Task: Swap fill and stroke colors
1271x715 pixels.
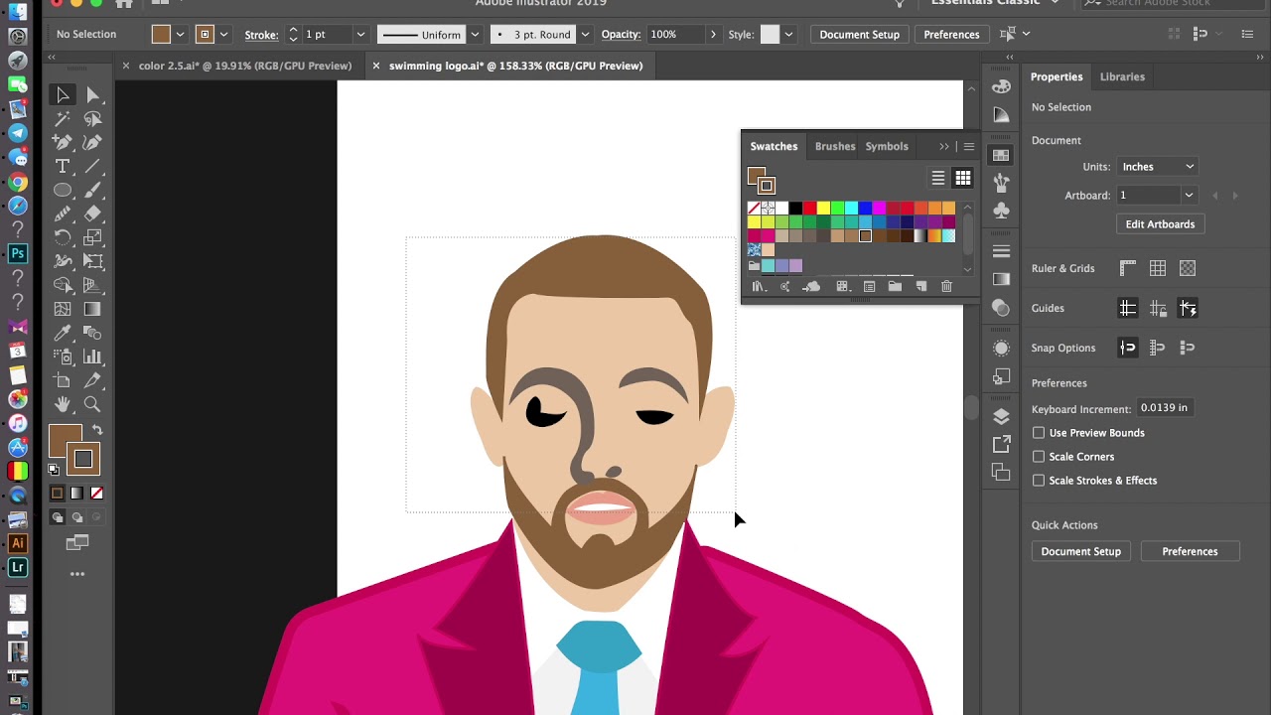Action: click(x=97, y=430)
